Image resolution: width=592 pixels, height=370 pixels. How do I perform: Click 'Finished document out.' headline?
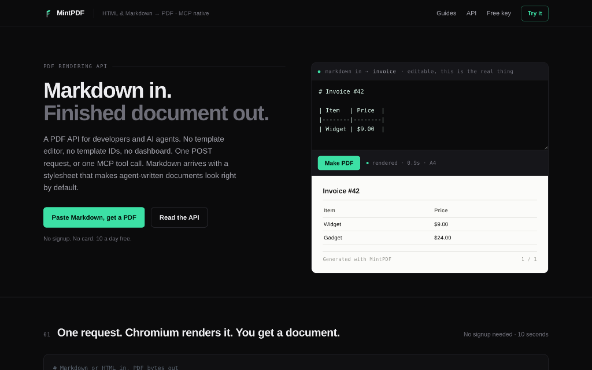click(156, 113)
